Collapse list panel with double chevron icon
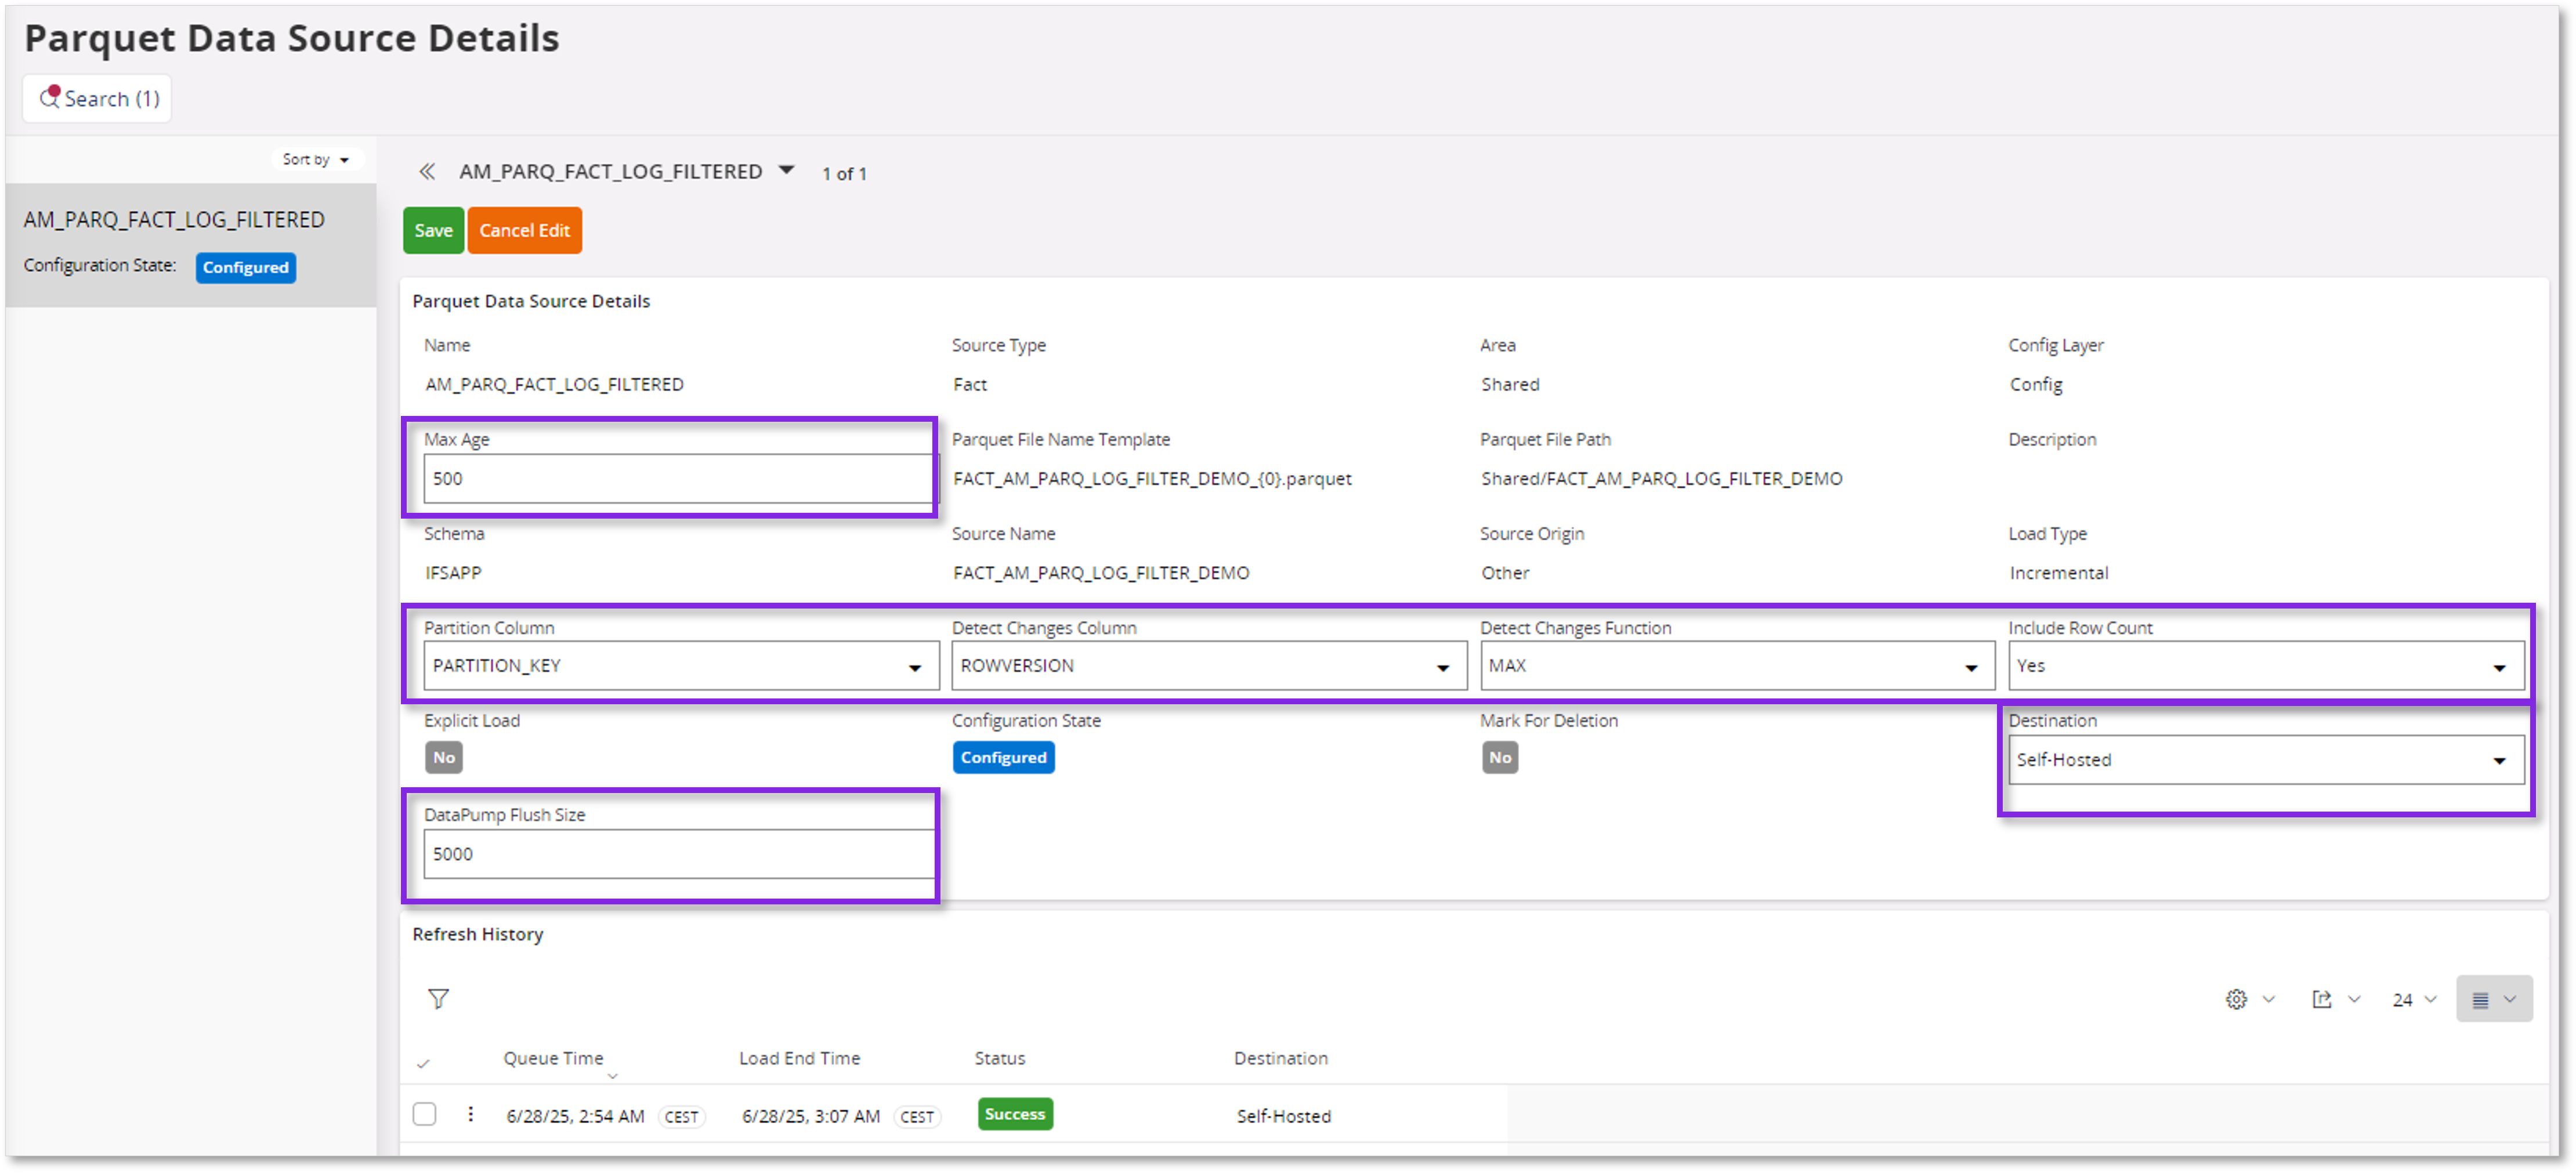This screenshot has width=2576, height=1173. (x=427, y=172)
